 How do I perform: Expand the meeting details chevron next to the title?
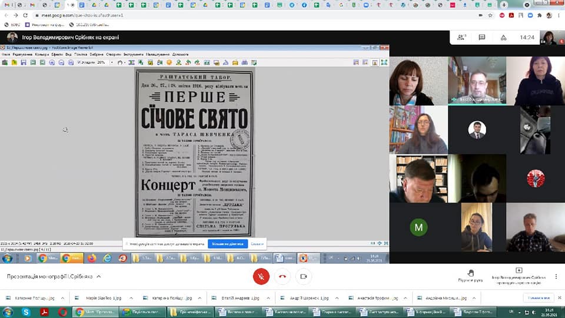pos(99,276)
